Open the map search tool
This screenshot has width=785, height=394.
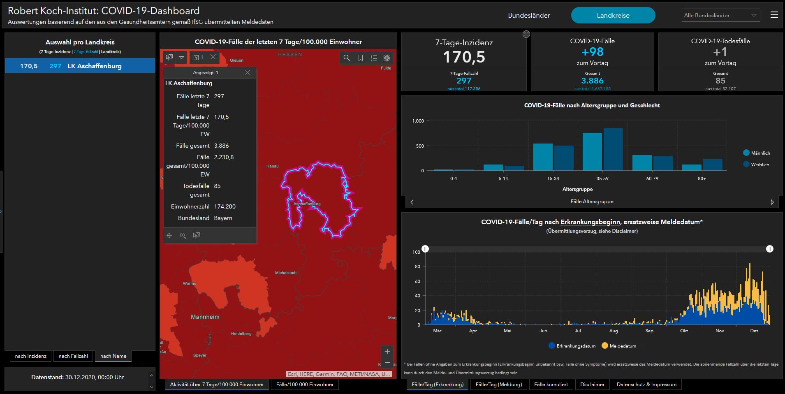point(347,58)
